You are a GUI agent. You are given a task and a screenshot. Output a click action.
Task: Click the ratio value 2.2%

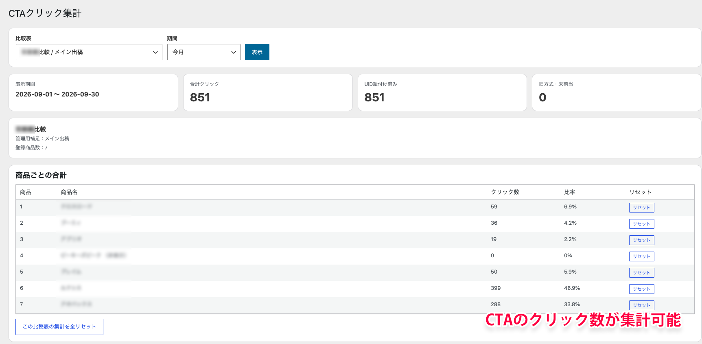click(571, 239)
